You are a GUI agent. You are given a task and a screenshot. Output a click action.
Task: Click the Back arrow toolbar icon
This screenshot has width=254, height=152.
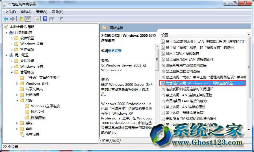click(6, 19)
